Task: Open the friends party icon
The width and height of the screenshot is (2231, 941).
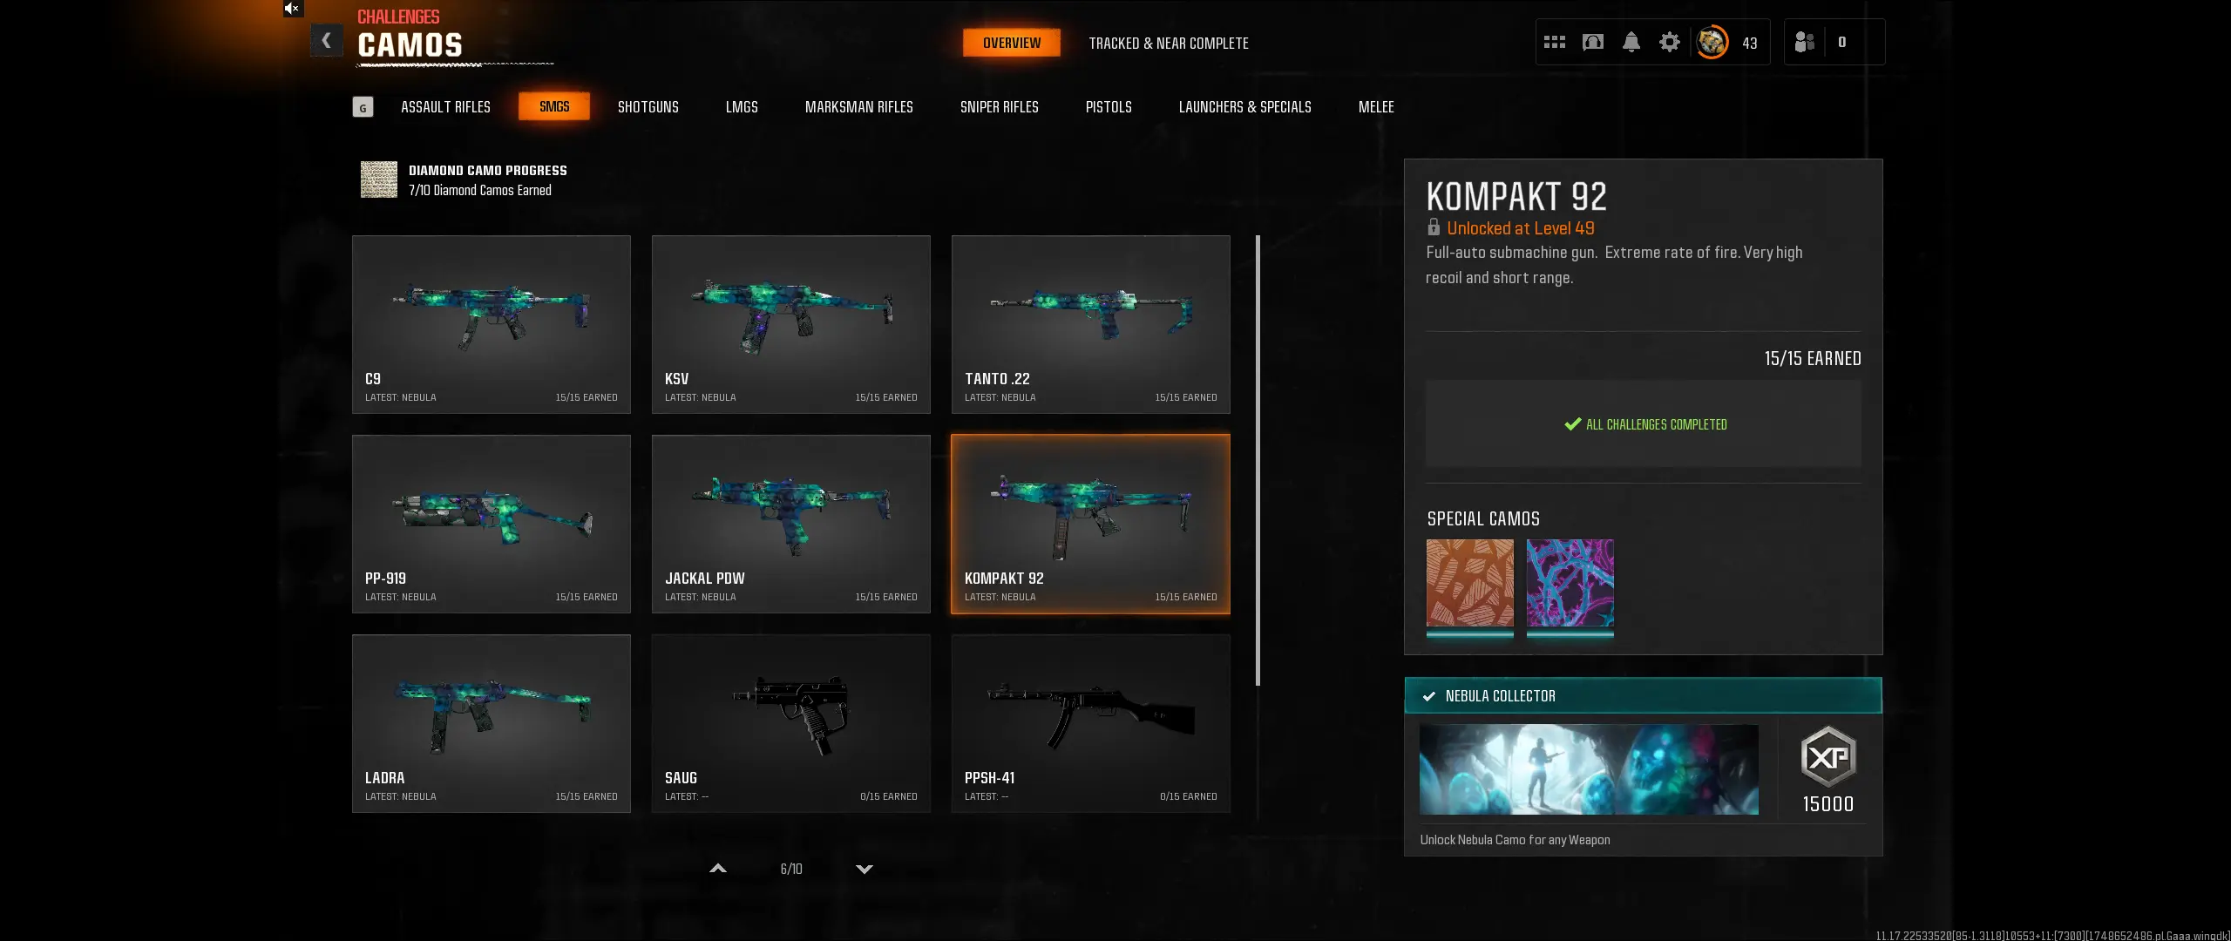Action: click(x=1804, y=42)
